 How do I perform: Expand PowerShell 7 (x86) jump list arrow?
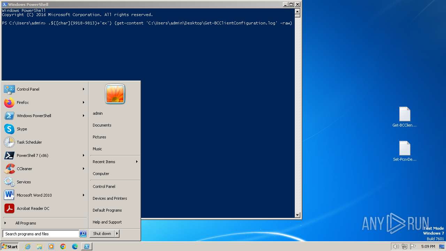coord(84,155)
